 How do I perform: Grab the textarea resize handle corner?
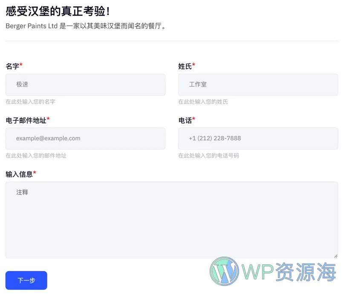335,256
